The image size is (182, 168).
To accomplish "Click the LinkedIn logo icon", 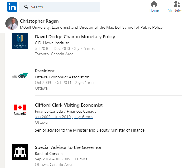I will (12, 7).
